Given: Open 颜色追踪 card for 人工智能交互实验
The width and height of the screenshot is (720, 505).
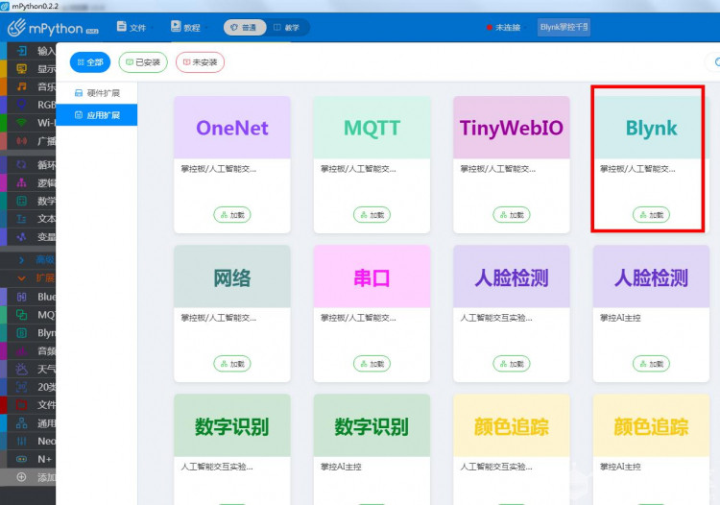Looking at the screenshot, I should coord(512,425).
